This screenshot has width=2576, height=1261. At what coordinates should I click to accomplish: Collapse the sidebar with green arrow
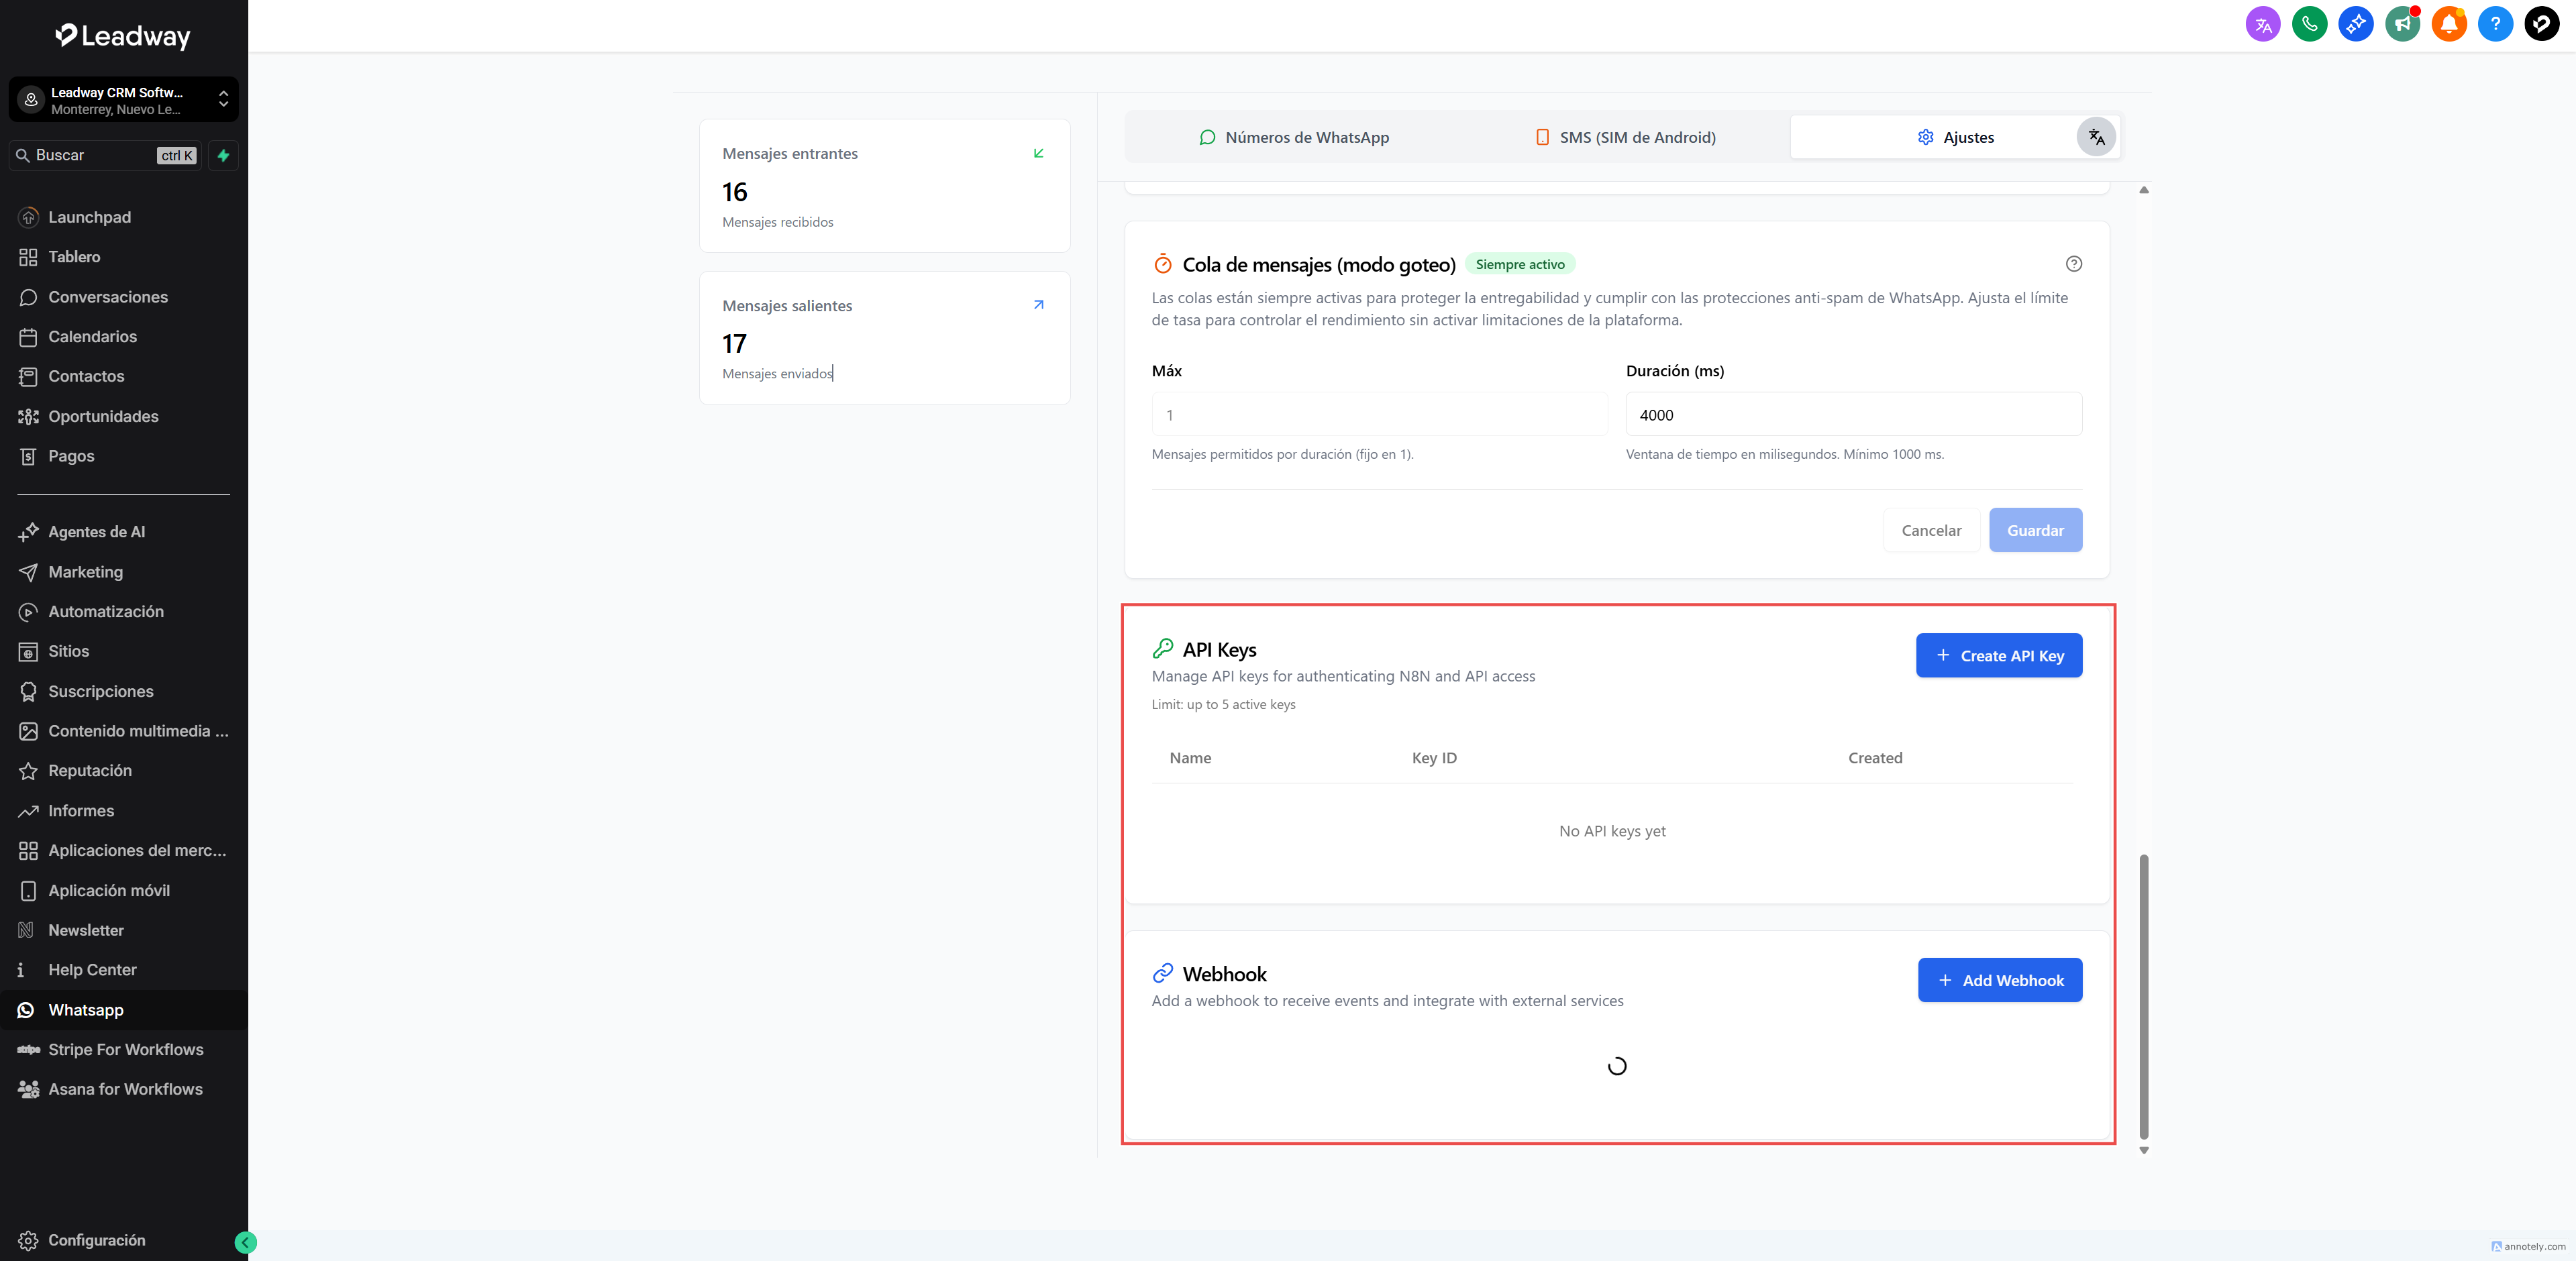[245, 1242]
